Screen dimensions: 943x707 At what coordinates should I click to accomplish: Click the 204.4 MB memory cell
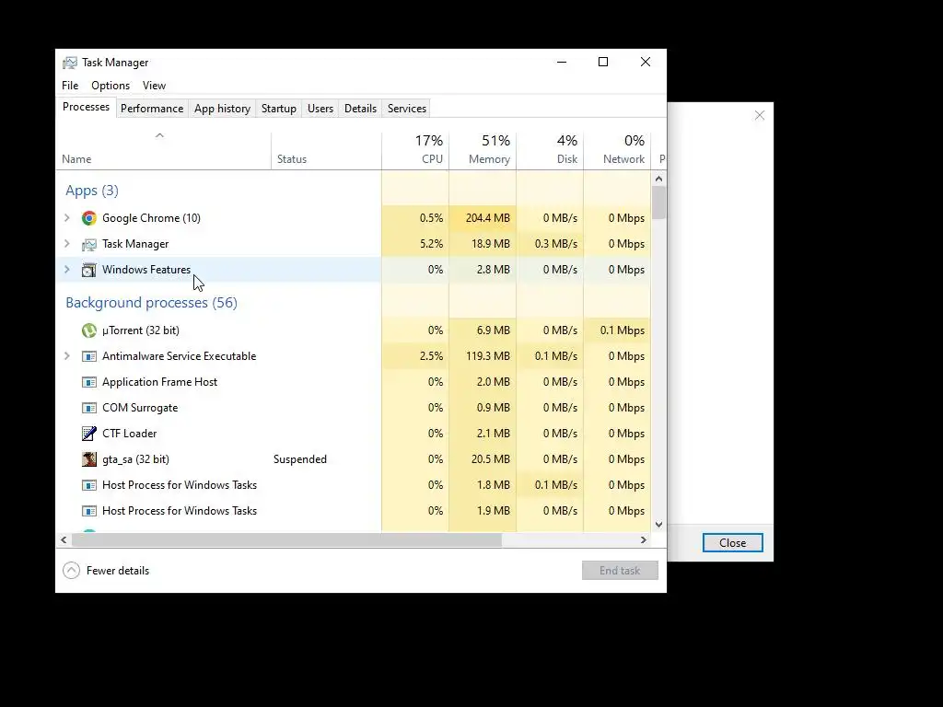[483, 218]
